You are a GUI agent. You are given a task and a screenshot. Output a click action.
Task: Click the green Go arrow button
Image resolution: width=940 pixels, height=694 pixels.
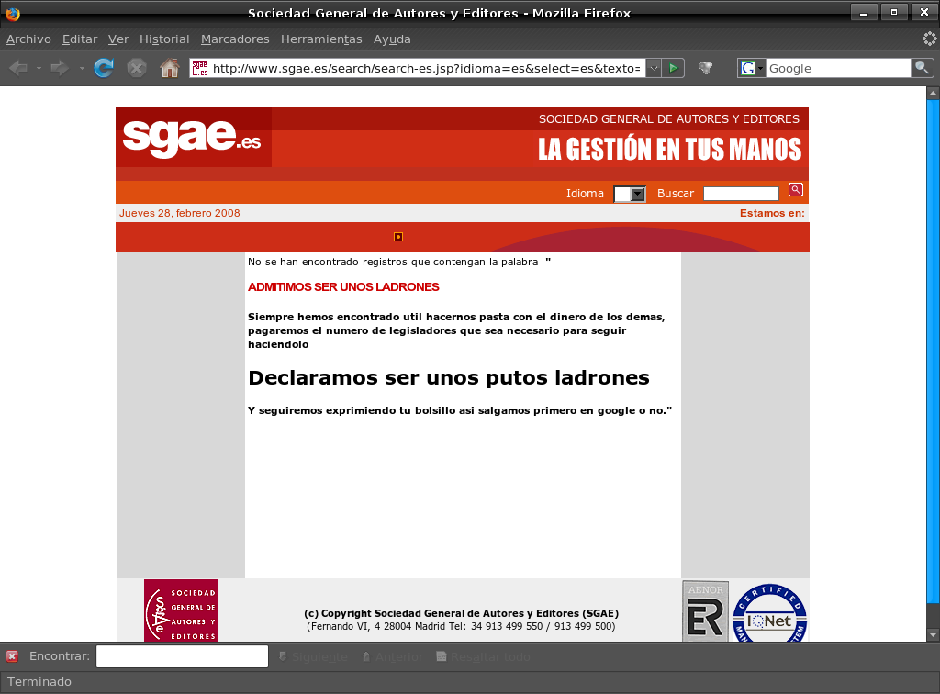pyautogui.click(x=673, y=68)
